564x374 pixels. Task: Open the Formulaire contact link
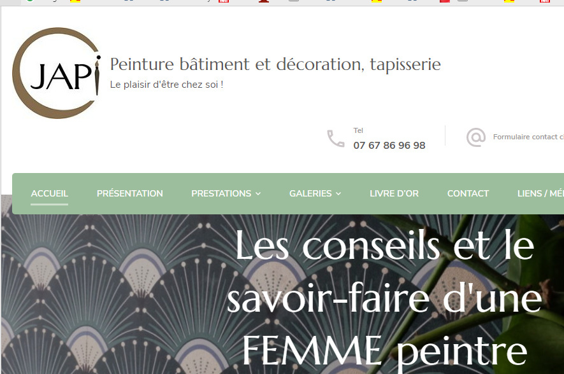point(528,137)
